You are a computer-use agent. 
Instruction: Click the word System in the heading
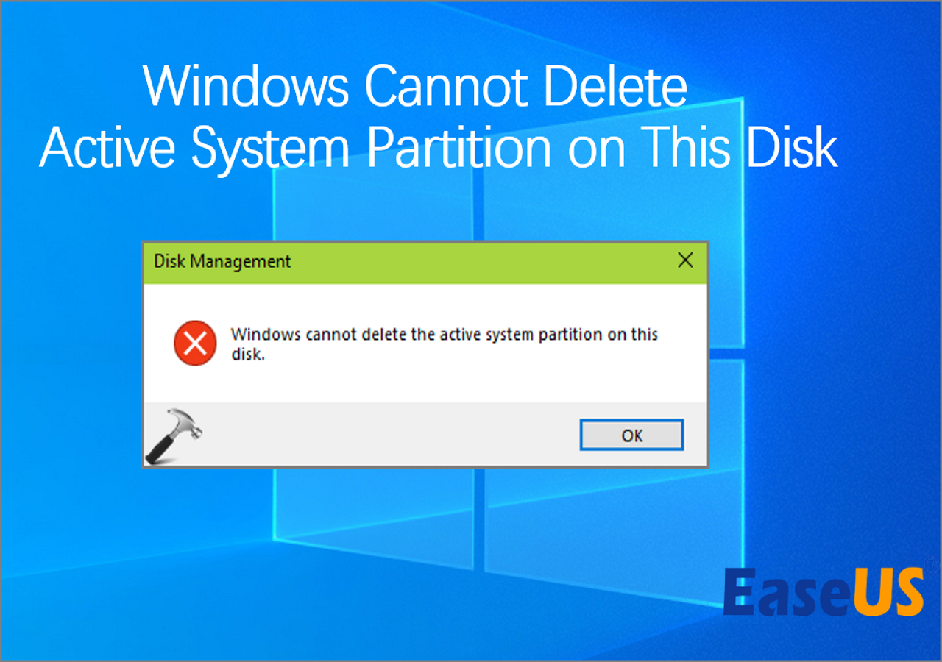click(269, 147)
